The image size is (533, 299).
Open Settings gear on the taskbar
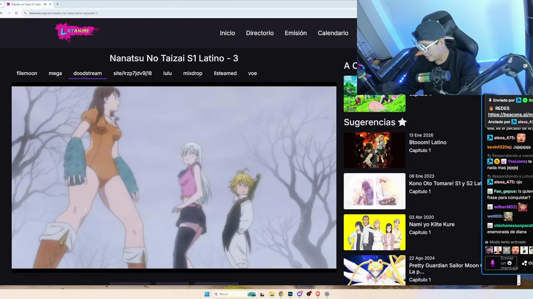pos(327,294)
